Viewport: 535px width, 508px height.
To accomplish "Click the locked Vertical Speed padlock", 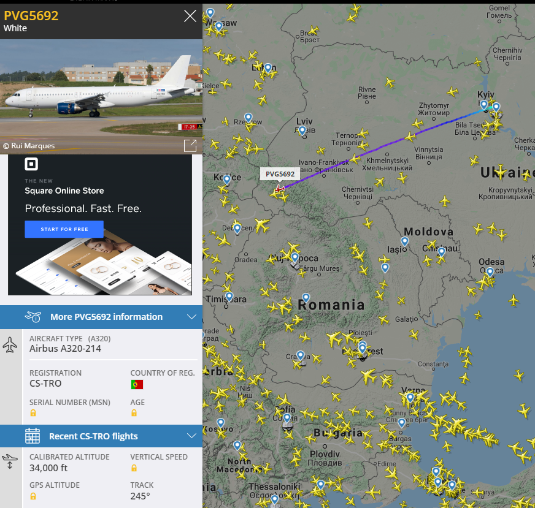I will click(x=134, y=468).
